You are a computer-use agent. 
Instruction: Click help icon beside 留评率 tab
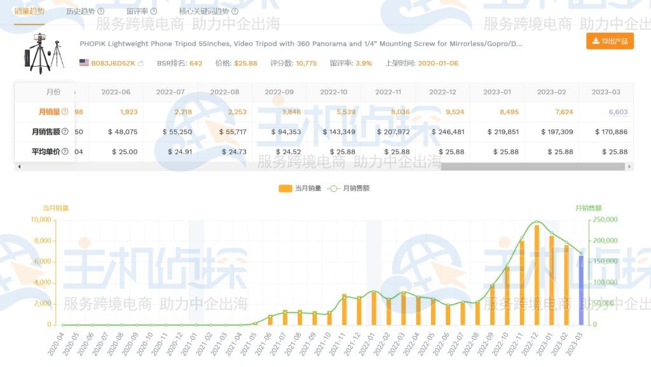click(154, 11)
